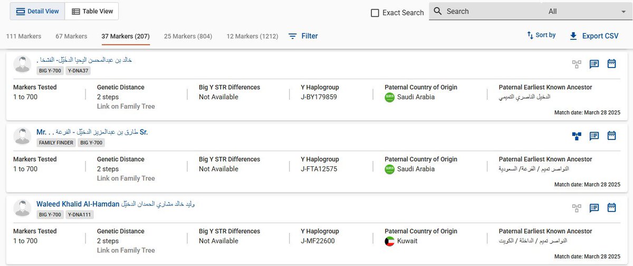Click the Detail View card icon
This screenshot has width=633, height=266.
21,11
